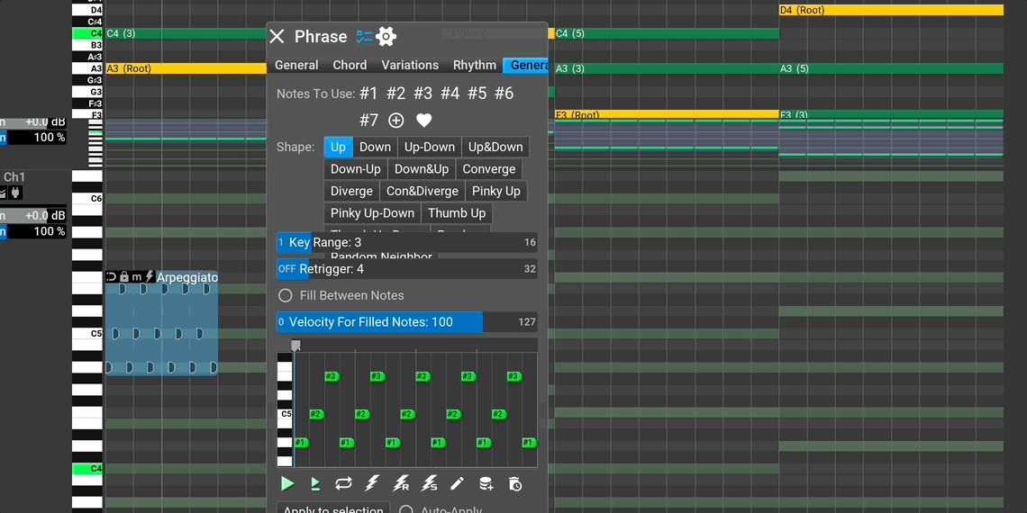Screen dimensions: 1027x513
Task: Choose the Pinky Up shape
Action: 496,191
